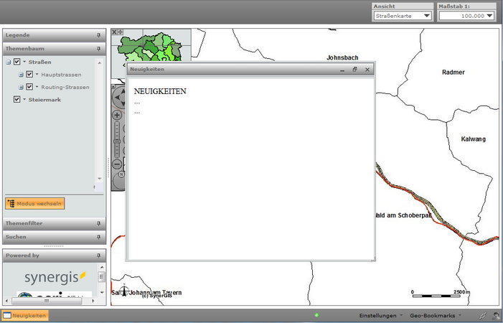
Task: Collapse the Straßen tree node
Action: point(9,62)
